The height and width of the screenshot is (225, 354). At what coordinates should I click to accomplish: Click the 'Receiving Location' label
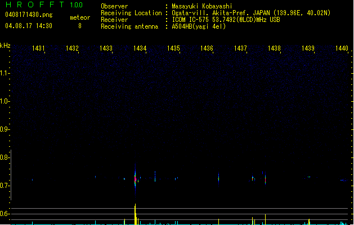coord(131,13)
